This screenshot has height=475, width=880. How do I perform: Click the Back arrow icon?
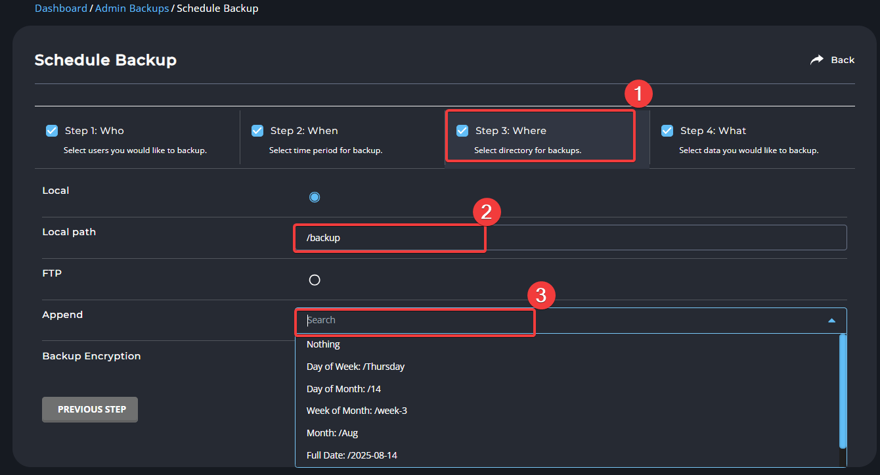(x=816, y=60)
